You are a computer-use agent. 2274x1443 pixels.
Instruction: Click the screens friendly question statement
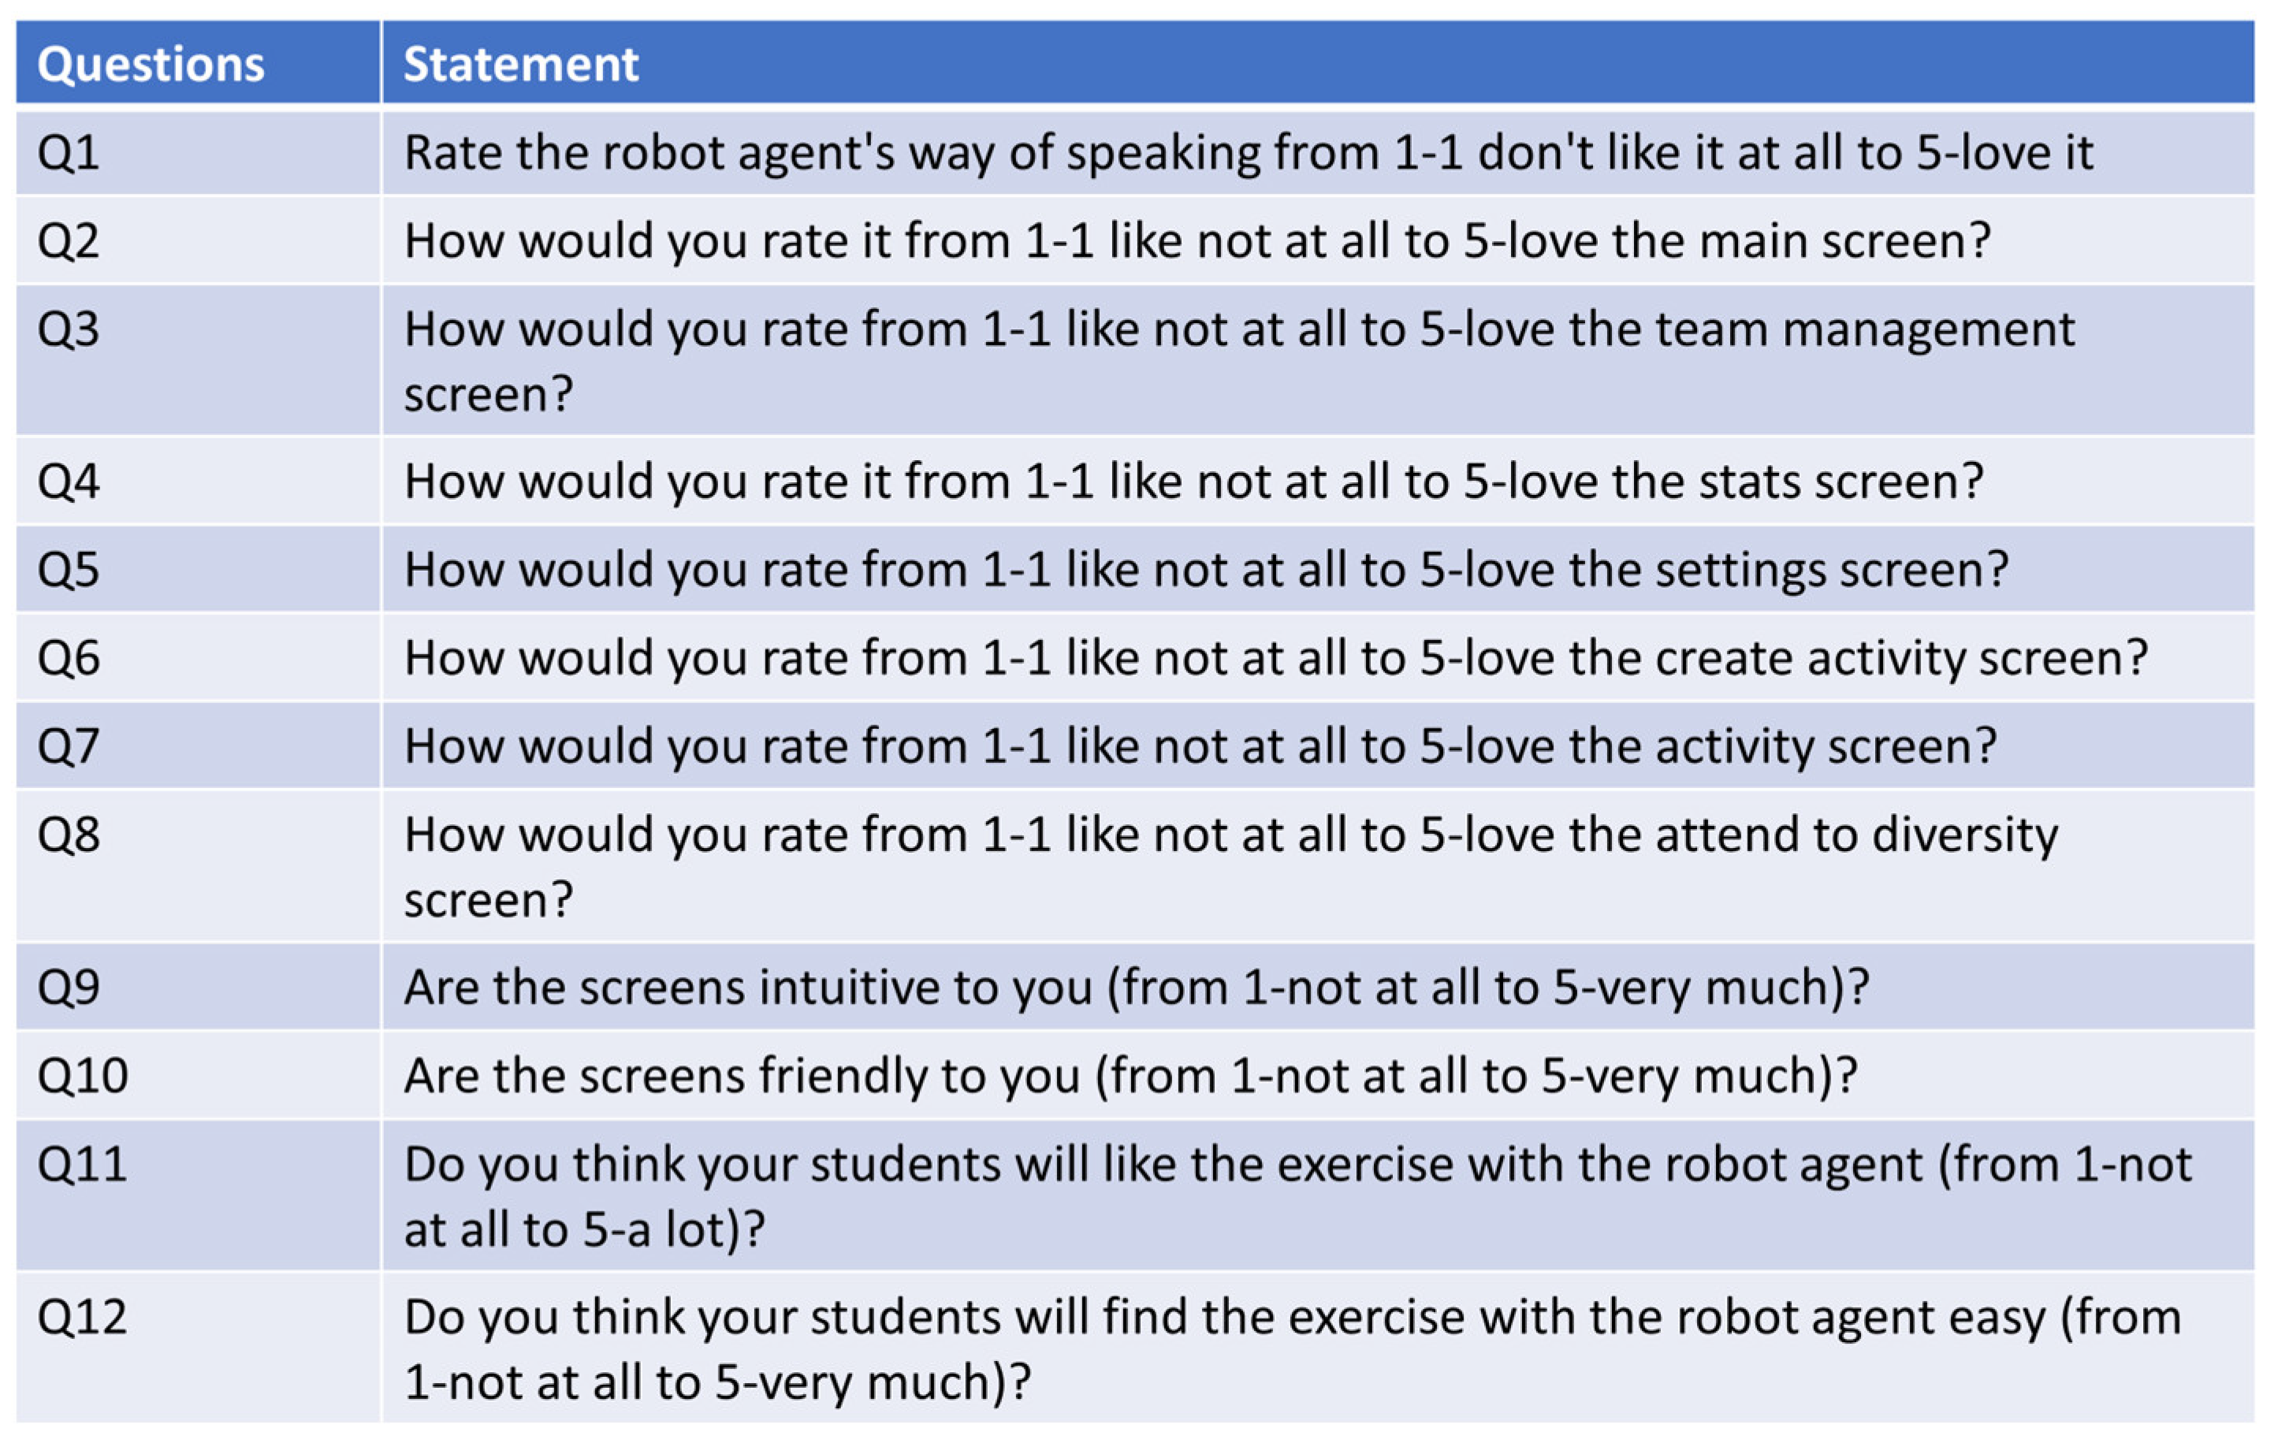click(1130, 1076)
